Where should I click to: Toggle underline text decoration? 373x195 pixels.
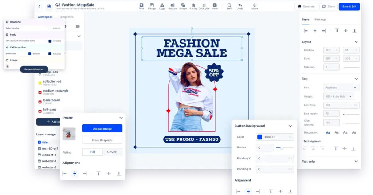(x=345, y=132)
